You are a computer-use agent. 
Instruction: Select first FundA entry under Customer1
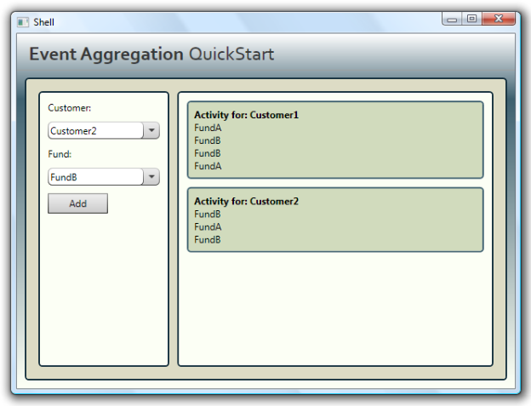pyautogui.click(x=208, y=128)
